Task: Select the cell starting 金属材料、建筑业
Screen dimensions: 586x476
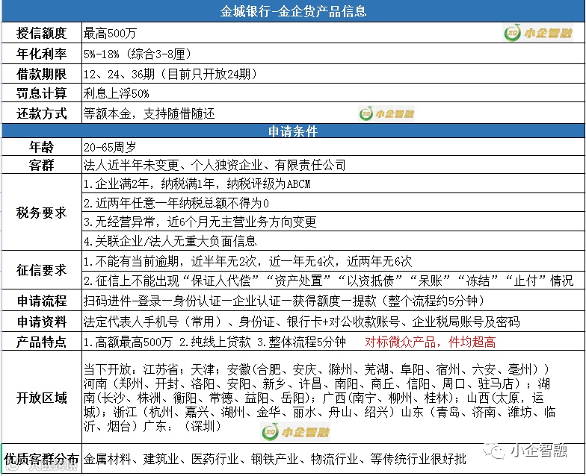Action: pyautogui.click(x=333, y=458)
